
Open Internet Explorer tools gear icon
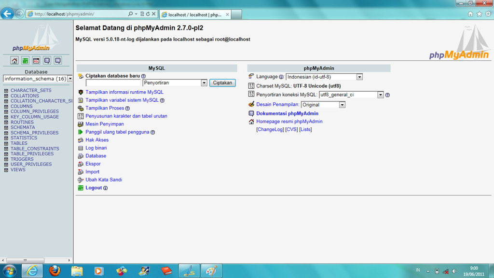click(488, 14)
